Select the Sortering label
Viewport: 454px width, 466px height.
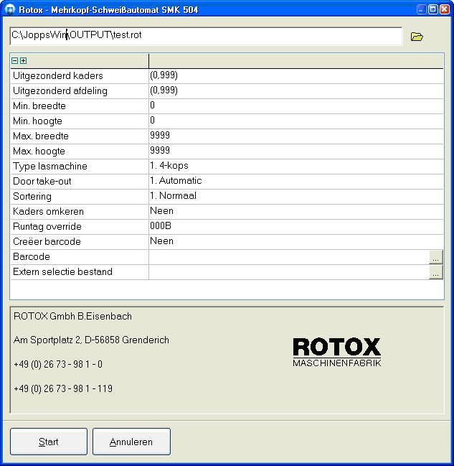(x=32, y=197)
